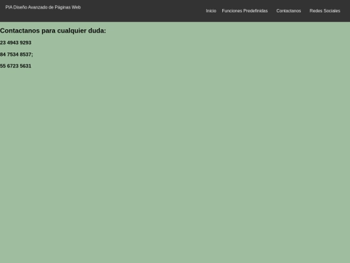
Task: Click phone number 84 7534 8537;
Action: coord(16,55)
